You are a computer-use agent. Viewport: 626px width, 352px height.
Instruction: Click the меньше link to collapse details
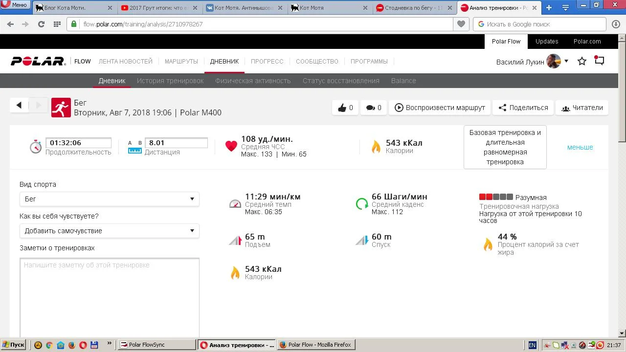click(x=580, y=147)
